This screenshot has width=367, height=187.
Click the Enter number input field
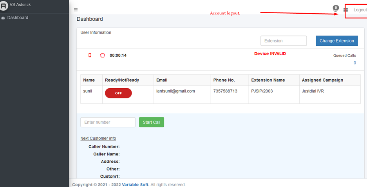click(108, 122)
